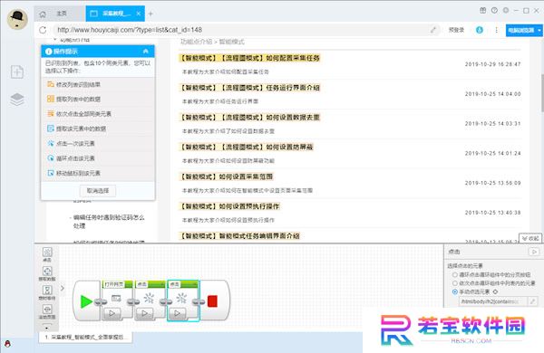544x353 pixels.
Task: Select the 手动点选元素 radio button
Action: coord(455,291)
